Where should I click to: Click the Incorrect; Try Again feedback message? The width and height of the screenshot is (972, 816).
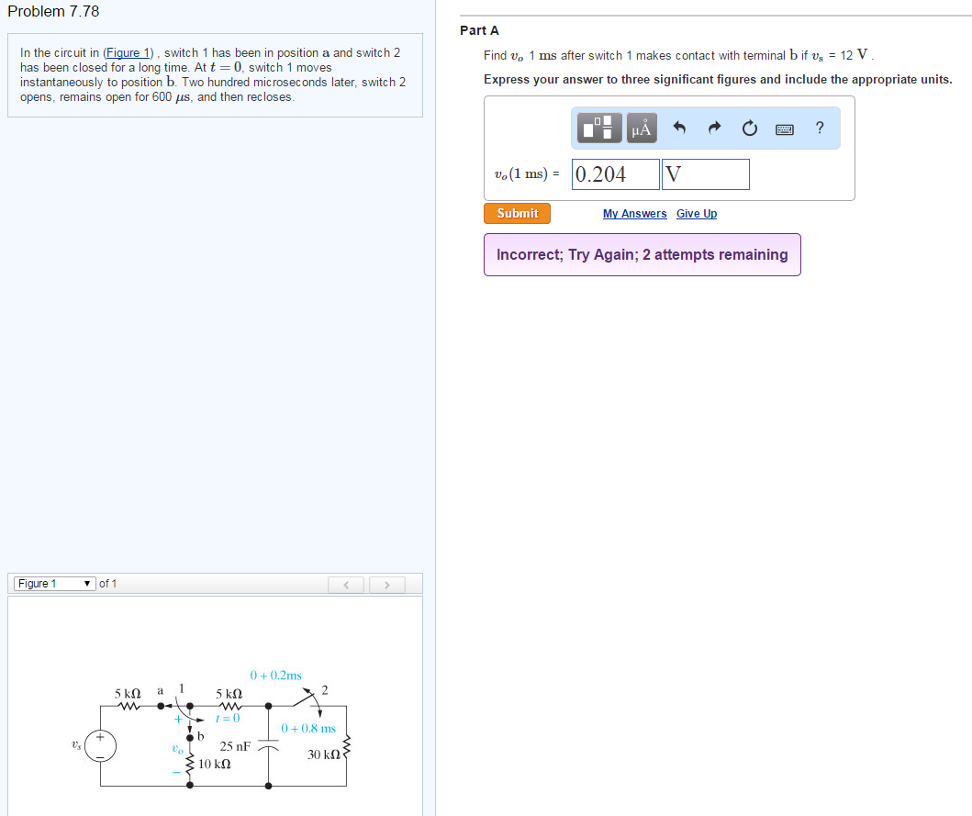[642, 254]
